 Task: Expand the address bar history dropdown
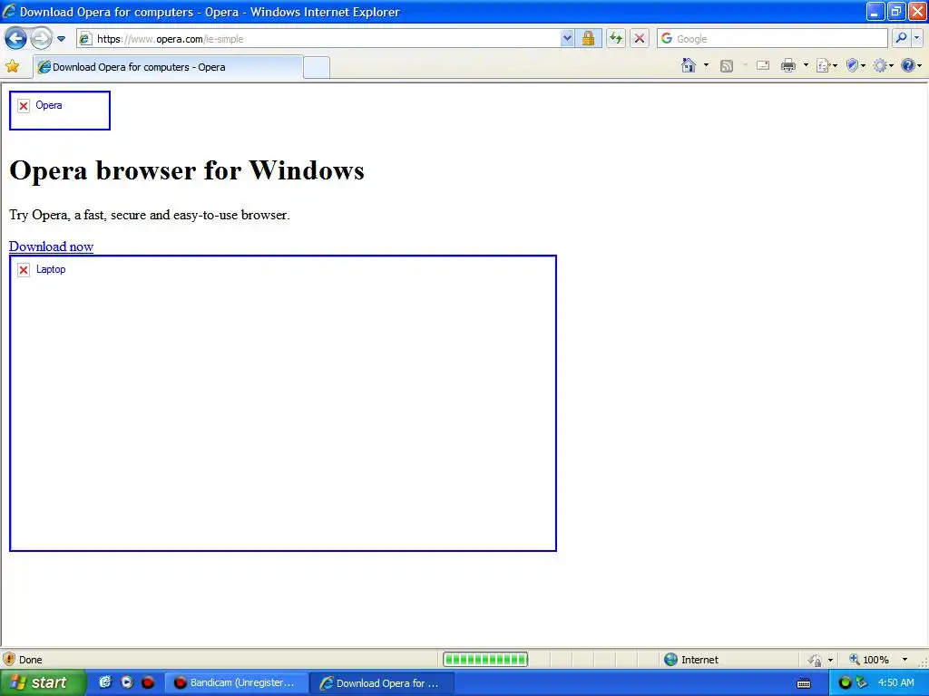tap(567, 39)
